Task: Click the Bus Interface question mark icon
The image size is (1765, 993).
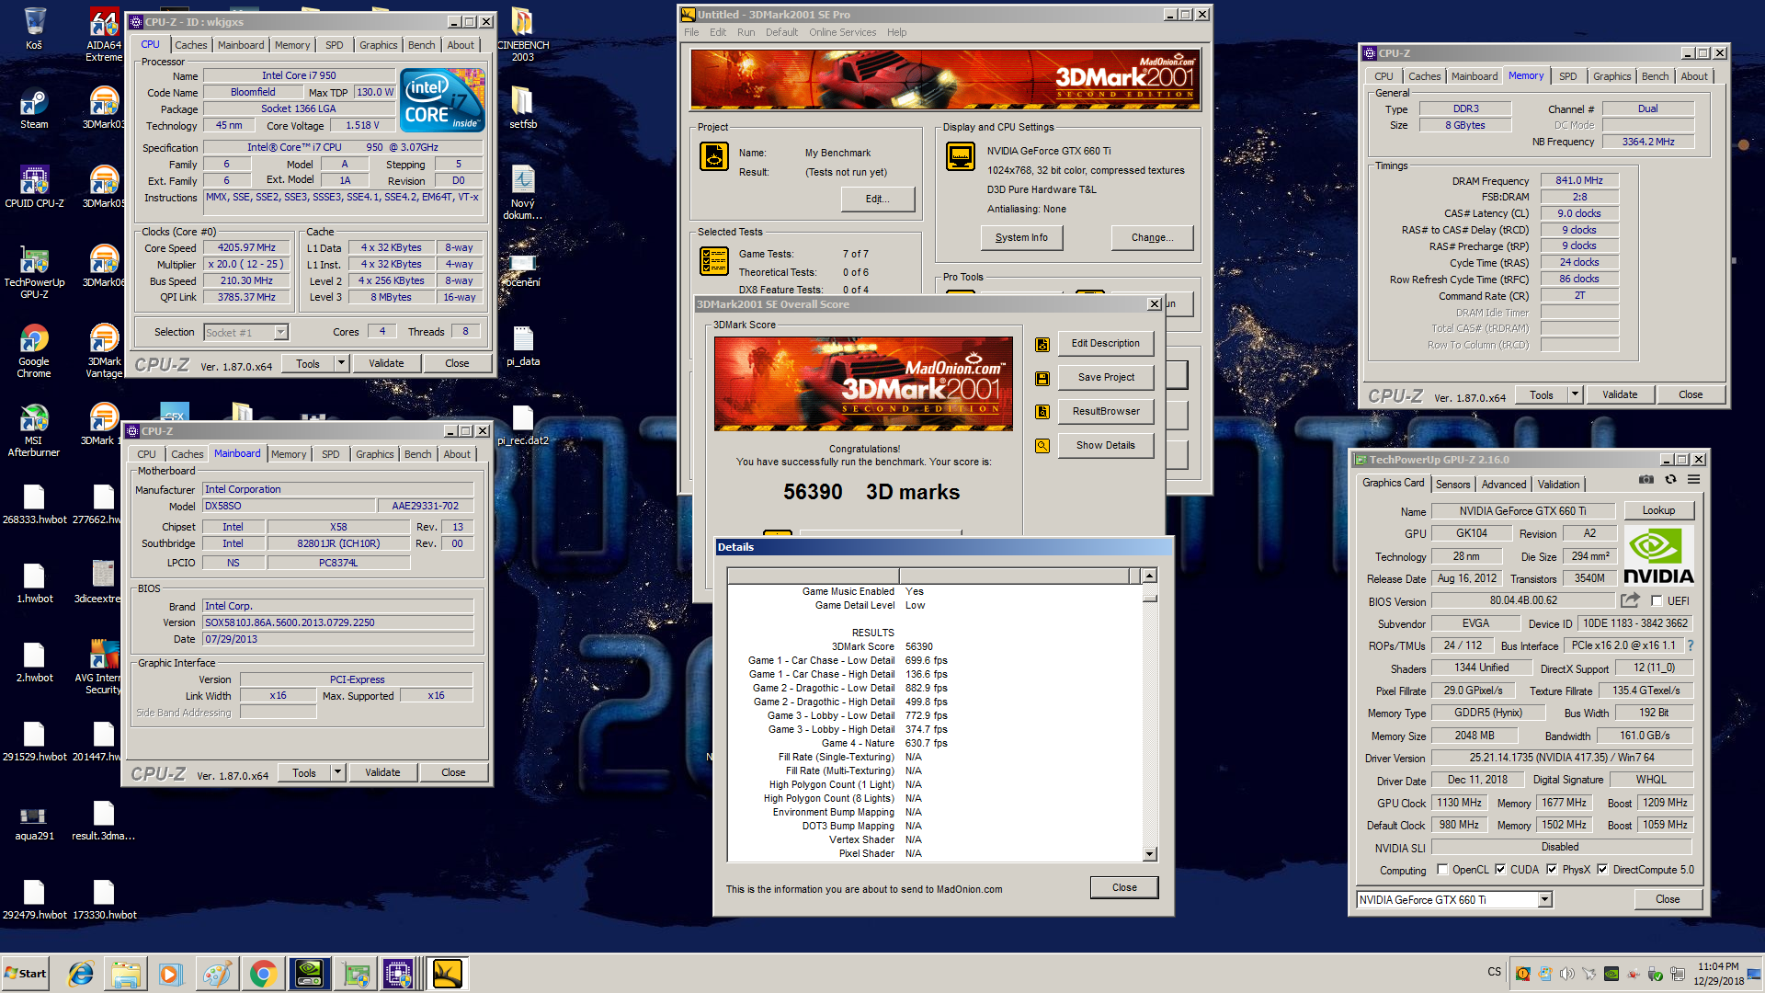Action: (1690, 645)
